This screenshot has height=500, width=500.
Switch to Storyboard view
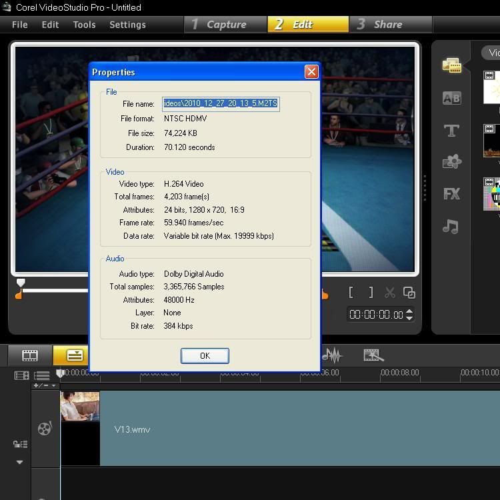(30, 355)
